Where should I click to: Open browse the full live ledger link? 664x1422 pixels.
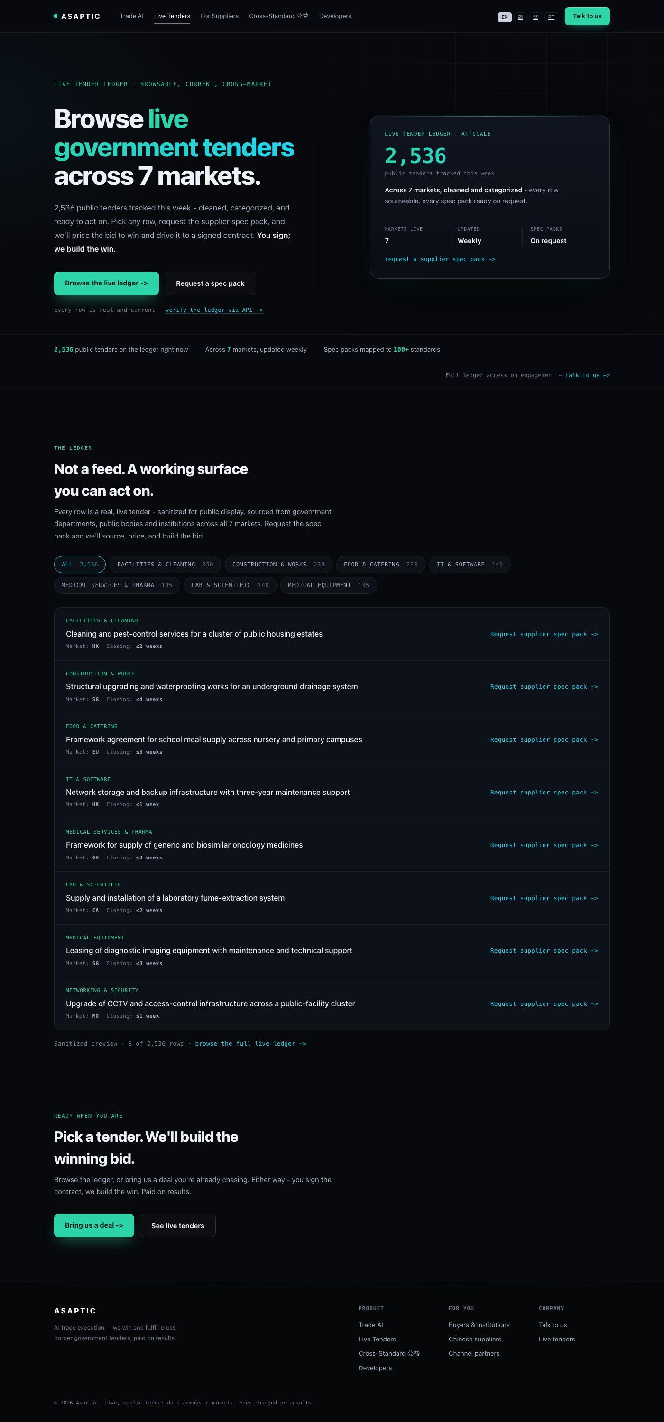click(x=250, y=1043)
